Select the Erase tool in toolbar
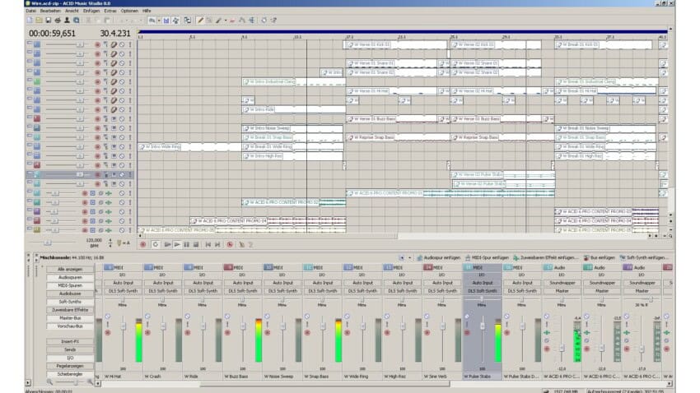 (x=232, y=20)
